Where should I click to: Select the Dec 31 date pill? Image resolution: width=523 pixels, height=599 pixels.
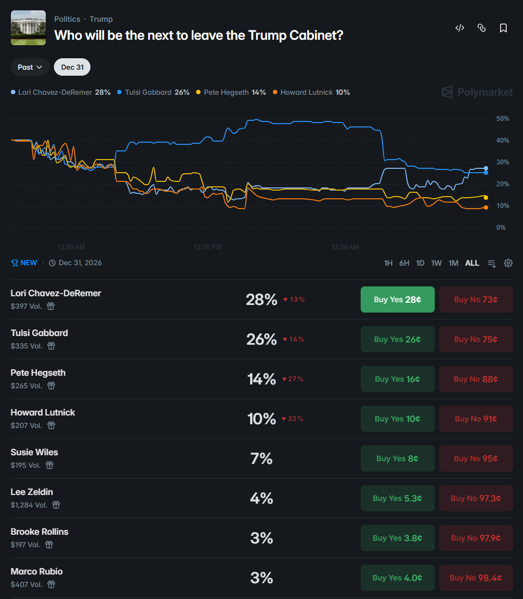coord(72,67)
